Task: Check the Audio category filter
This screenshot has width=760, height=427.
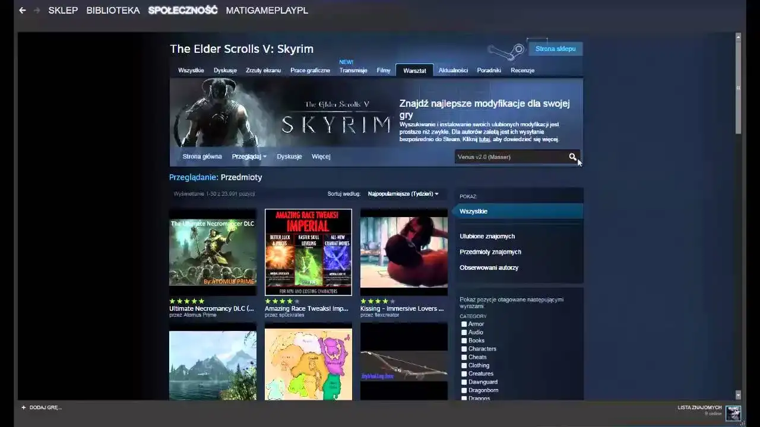Action: 464,332
